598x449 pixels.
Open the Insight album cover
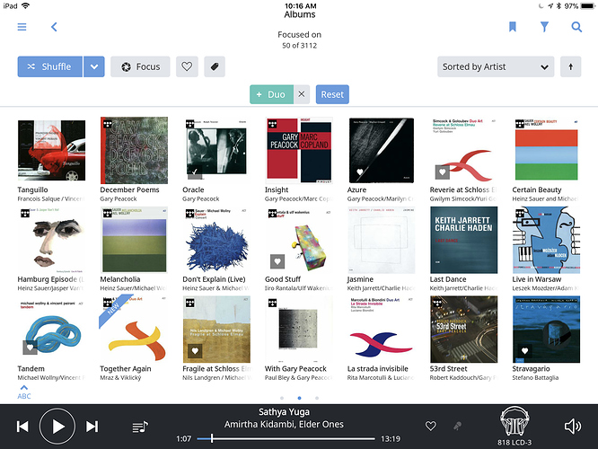point(299,150)
